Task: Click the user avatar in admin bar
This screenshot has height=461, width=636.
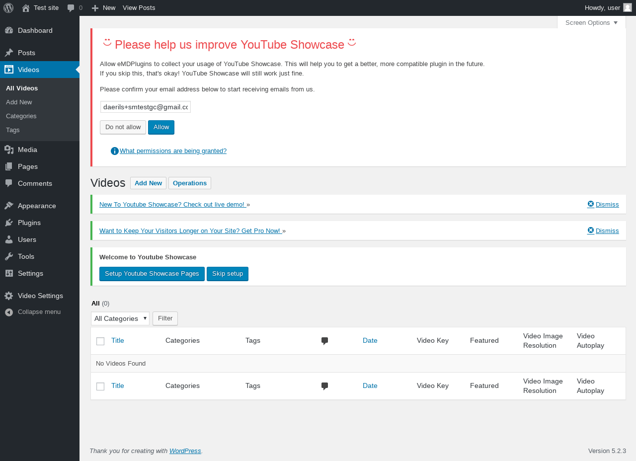Action: tap(628, 7)
